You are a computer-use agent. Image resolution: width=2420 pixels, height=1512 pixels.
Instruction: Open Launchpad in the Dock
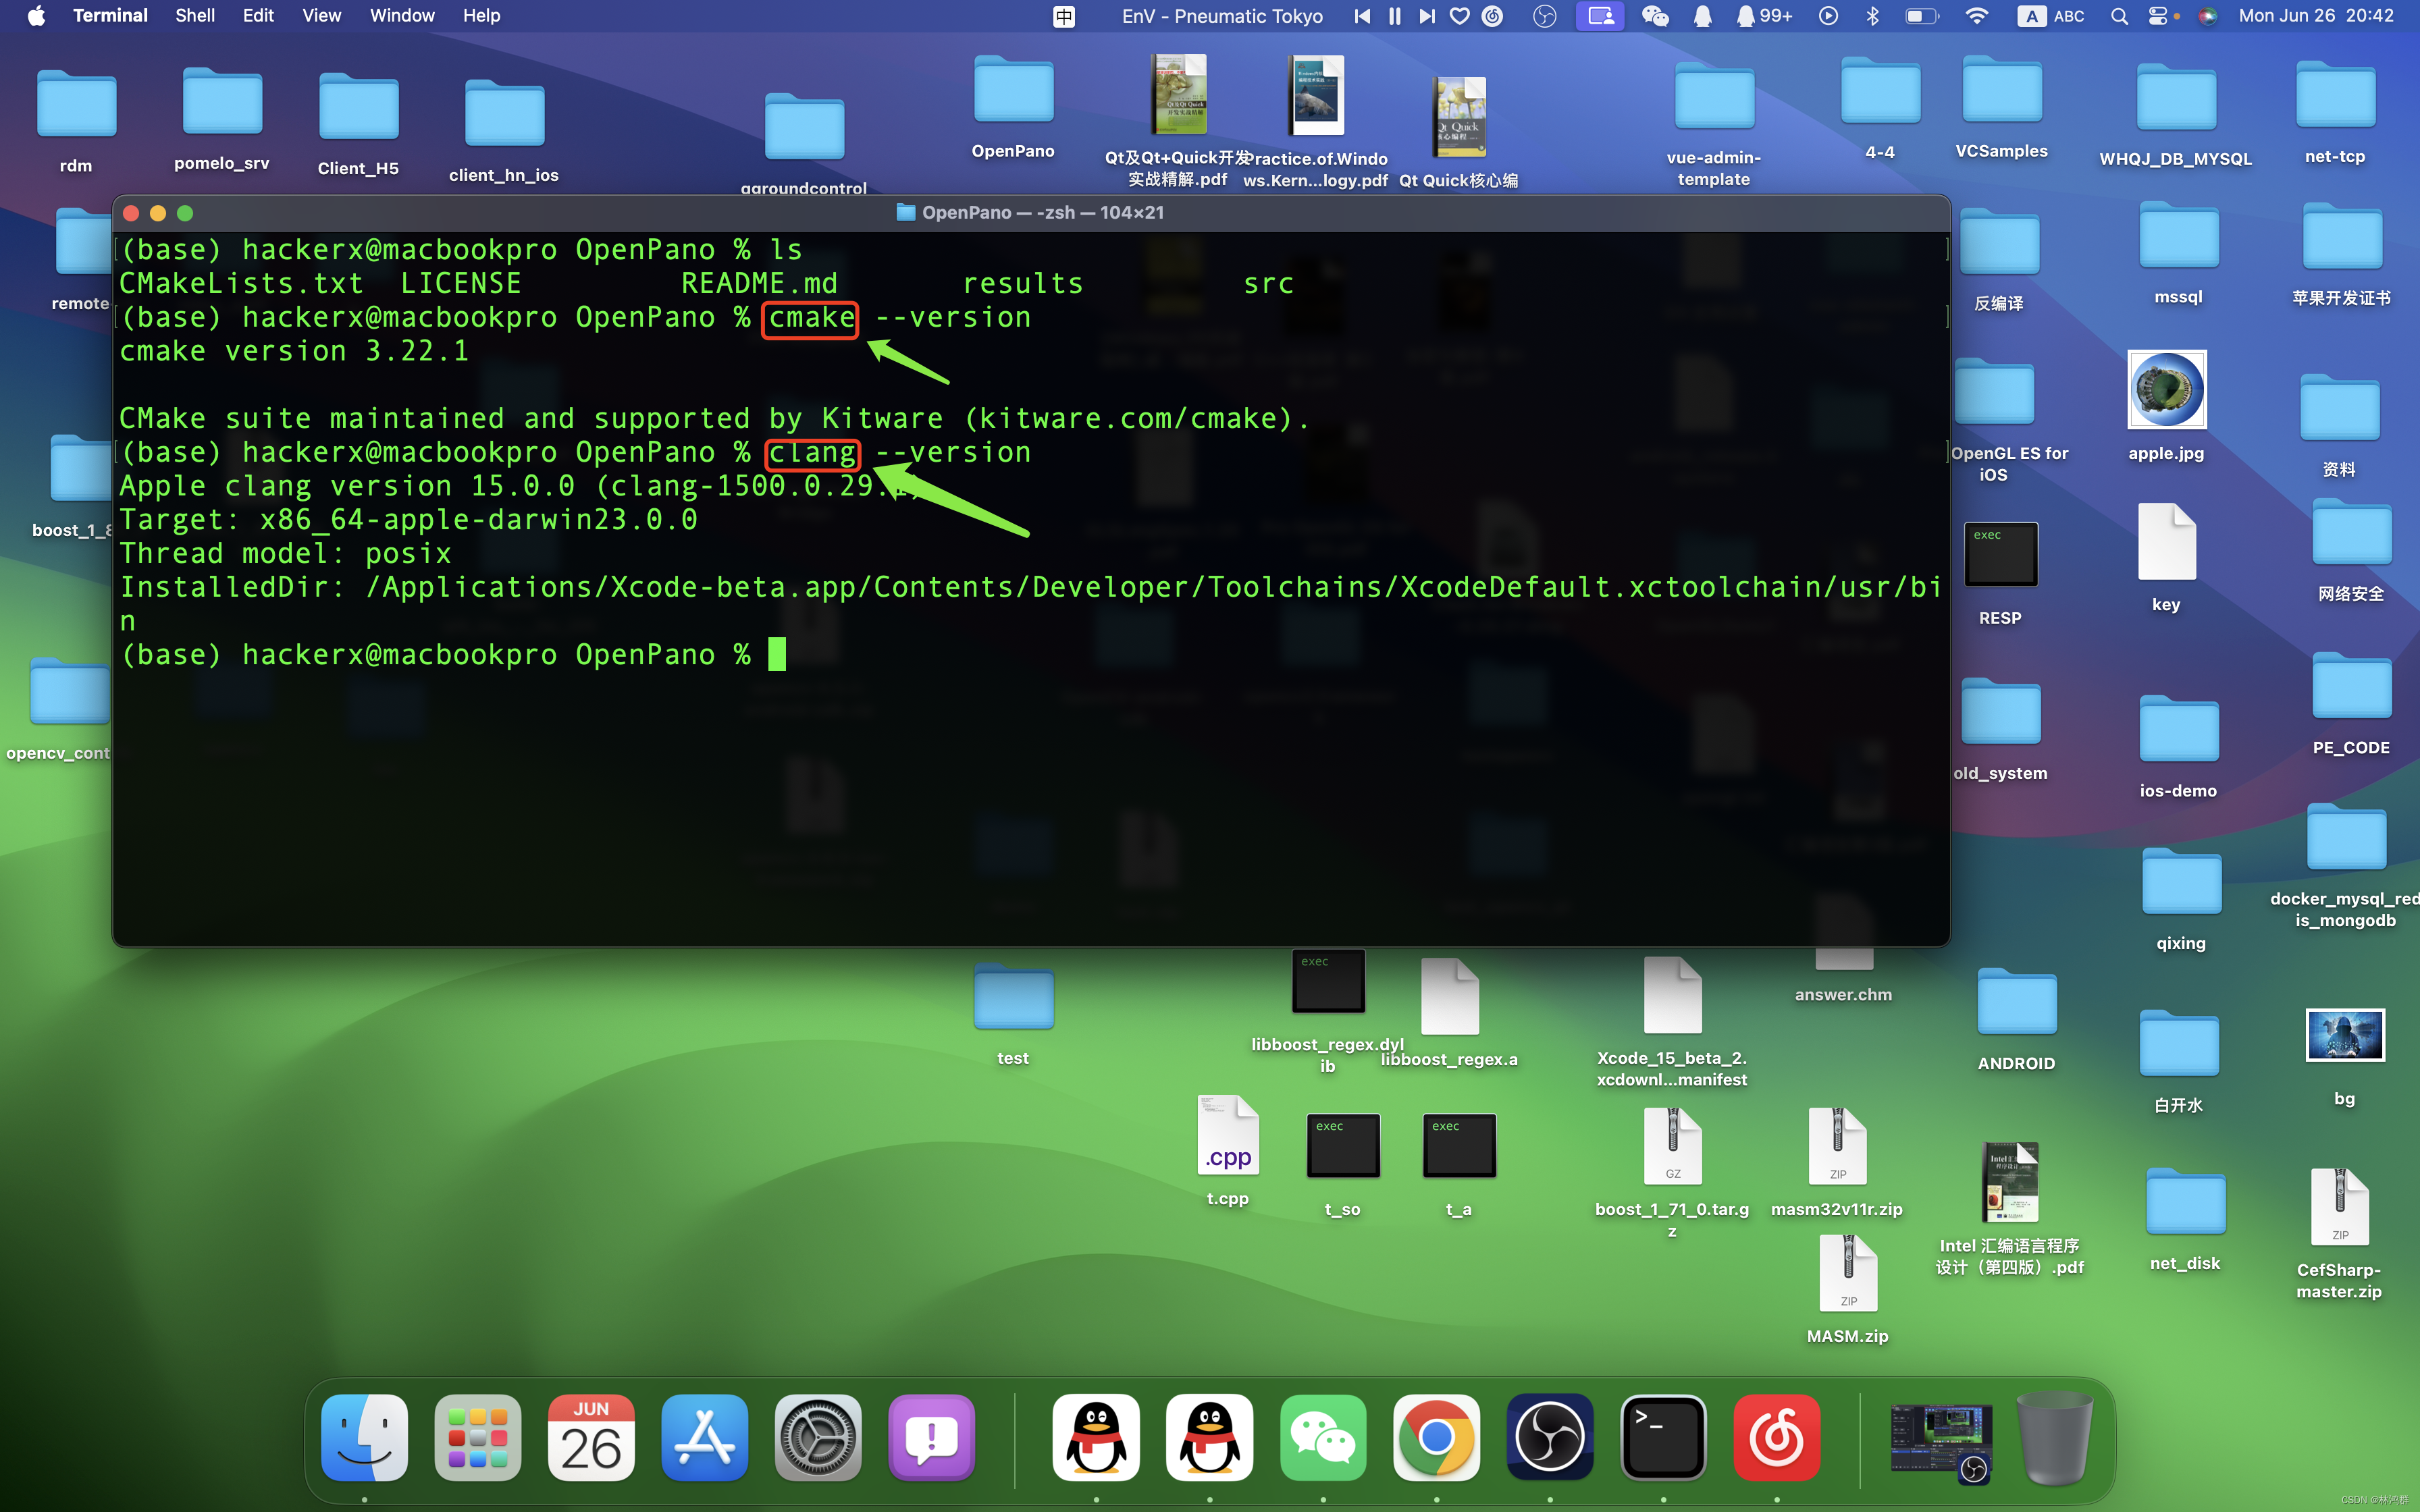(x=478, y=1437)
